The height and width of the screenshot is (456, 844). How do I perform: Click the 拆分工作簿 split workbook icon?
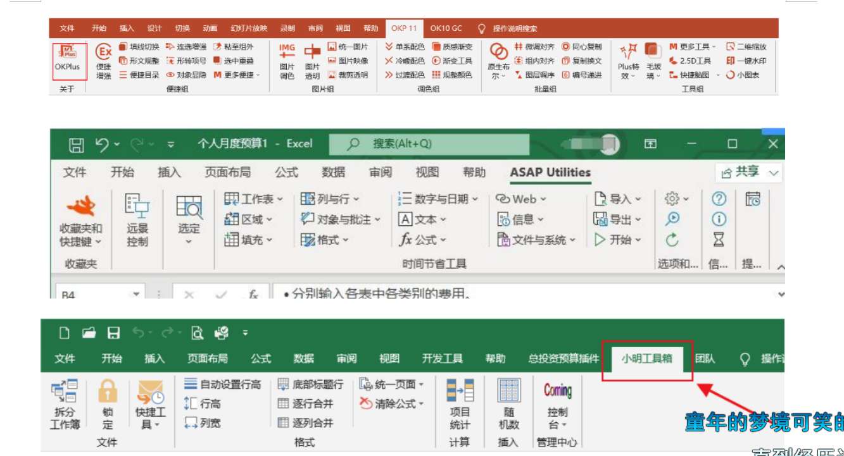[x=65, y=404]
